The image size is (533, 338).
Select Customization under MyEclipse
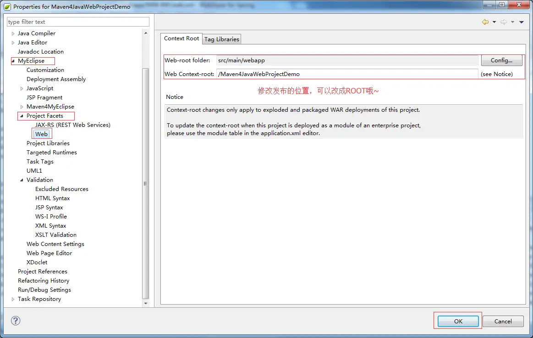pyautogui.click(x=45, y=70)
